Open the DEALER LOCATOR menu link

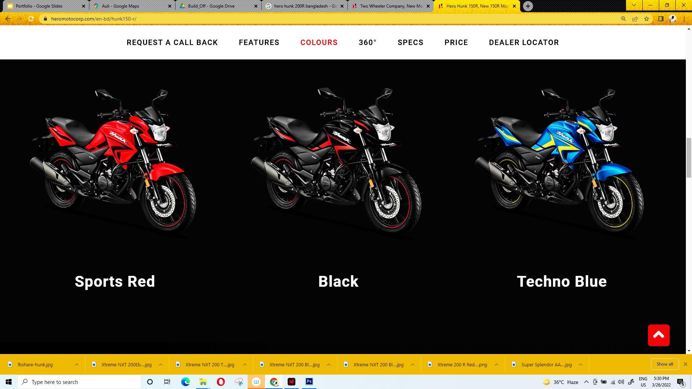tap(524, 43)
